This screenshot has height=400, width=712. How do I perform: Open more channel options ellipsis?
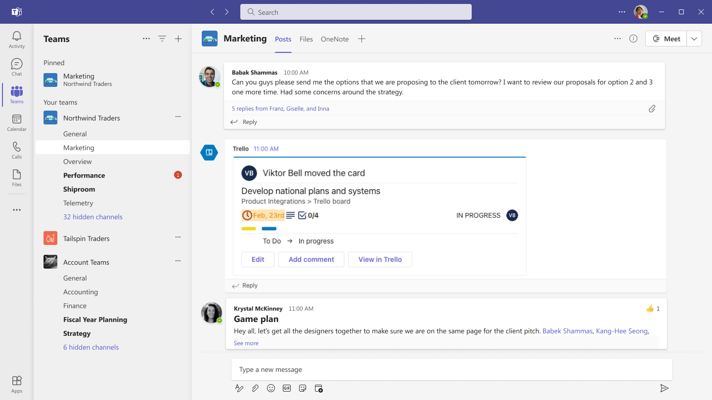click(618, 39)
